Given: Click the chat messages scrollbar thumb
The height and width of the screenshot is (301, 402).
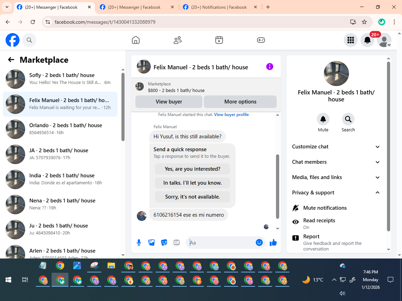Looking at the screenshot, I should (277, 186).
